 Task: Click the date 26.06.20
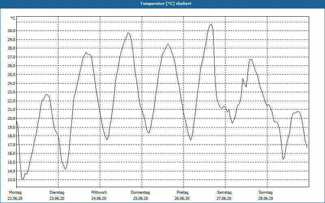point(182,199)
